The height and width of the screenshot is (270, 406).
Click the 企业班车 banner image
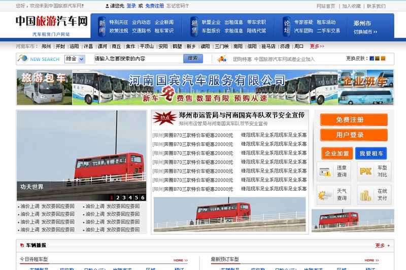365,87
